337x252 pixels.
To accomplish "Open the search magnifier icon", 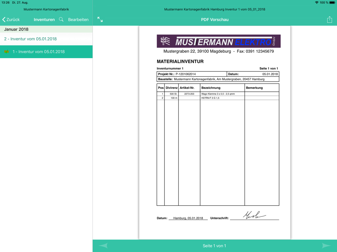I will (x=61, y=19).
